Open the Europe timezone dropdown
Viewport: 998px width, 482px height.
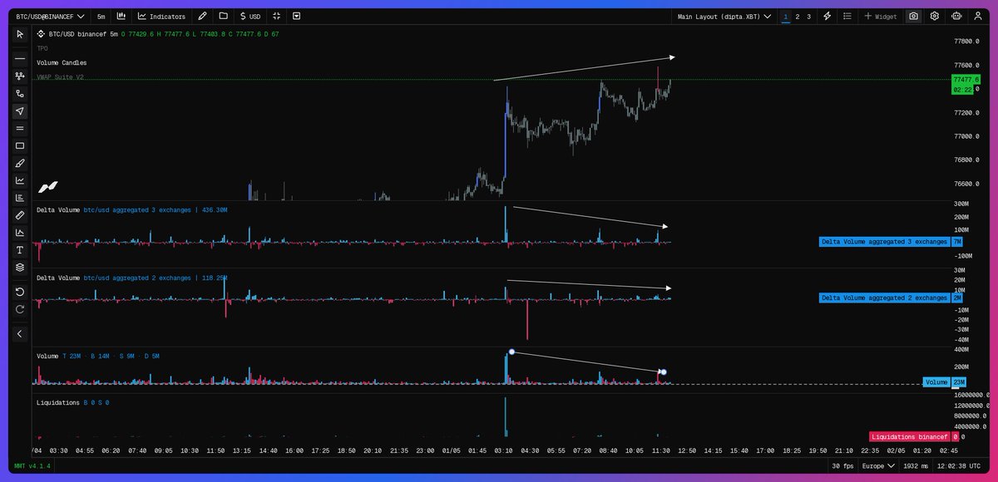[878, 466]
